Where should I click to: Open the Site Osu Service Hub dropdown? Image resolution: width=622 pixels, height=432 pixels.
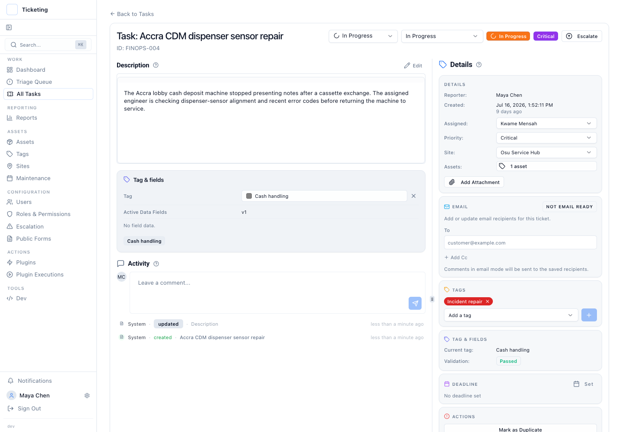pos(546,152)
